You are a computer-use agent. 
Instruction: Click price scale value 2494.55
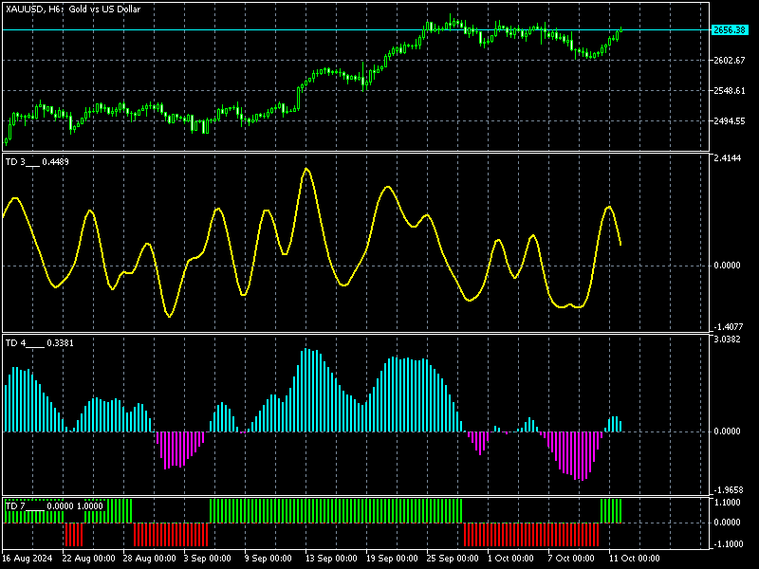click(x=730, y=121)
